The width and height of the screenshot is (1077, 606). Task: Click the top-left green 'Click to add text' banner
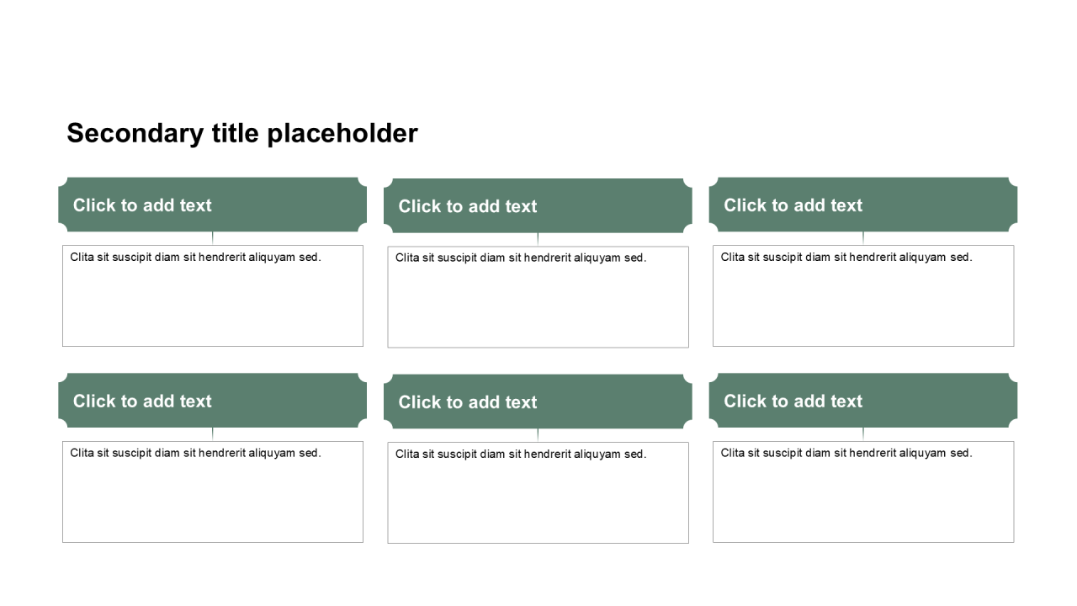pyautogui.click(x=213, y=205)
